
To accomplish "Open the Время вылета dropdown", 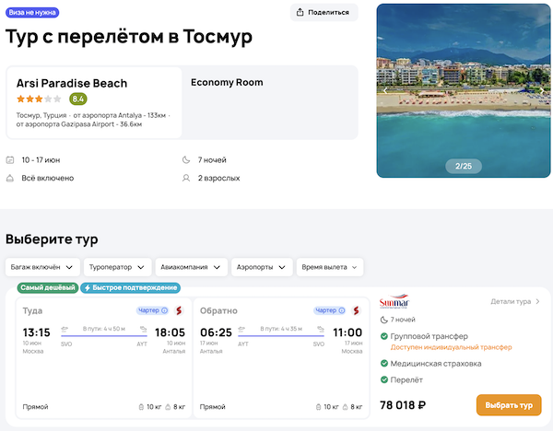I will tap(330, 267).
